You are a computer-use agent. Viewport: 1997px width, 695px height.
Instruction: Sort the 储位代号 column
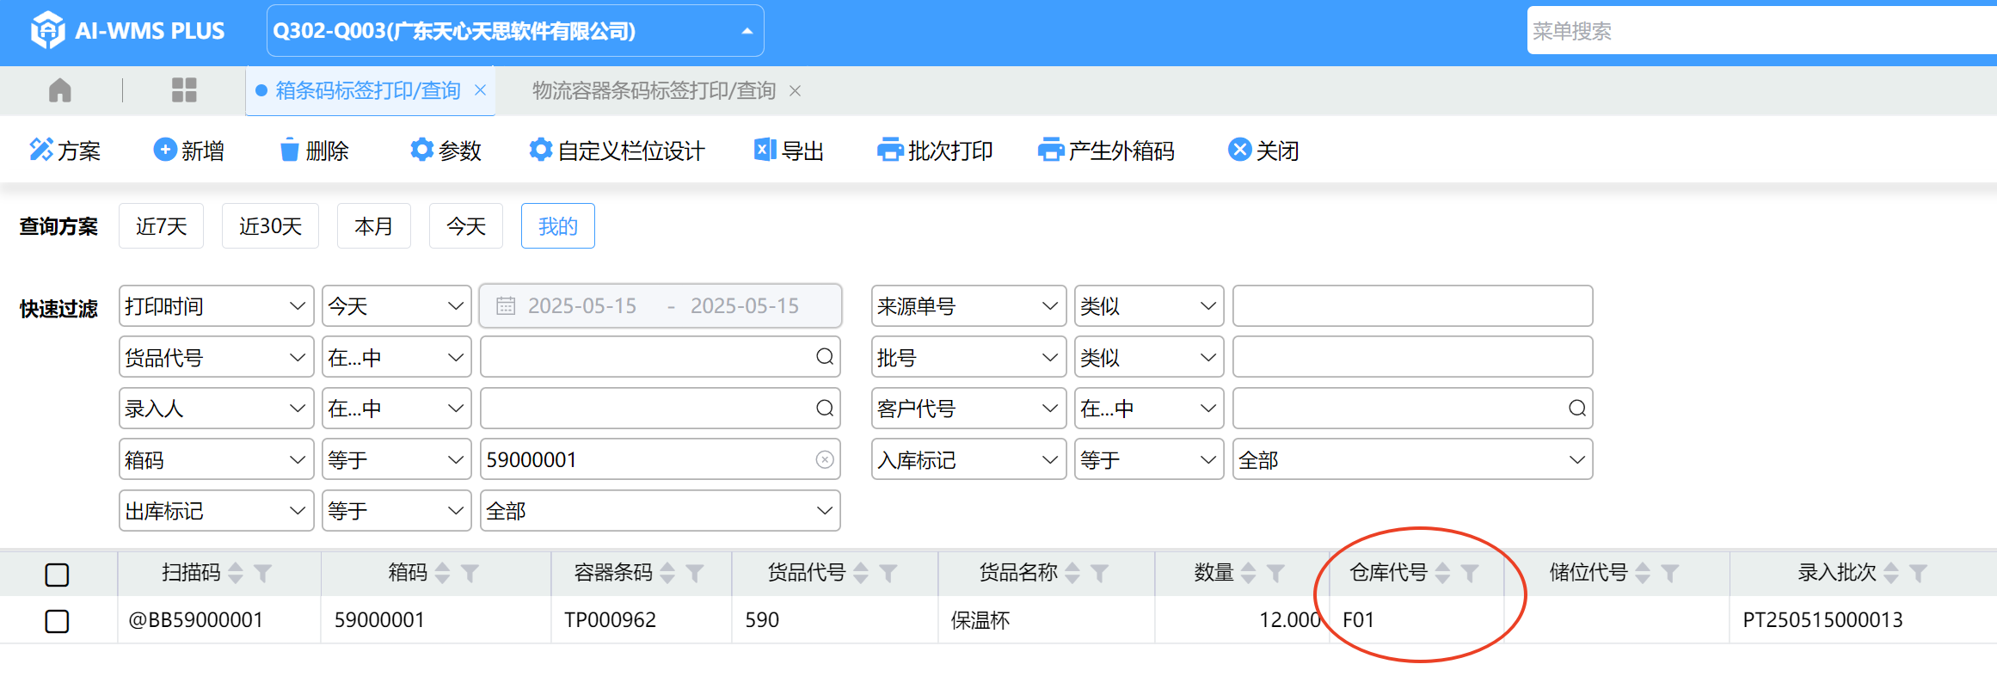click(1643, 573)
